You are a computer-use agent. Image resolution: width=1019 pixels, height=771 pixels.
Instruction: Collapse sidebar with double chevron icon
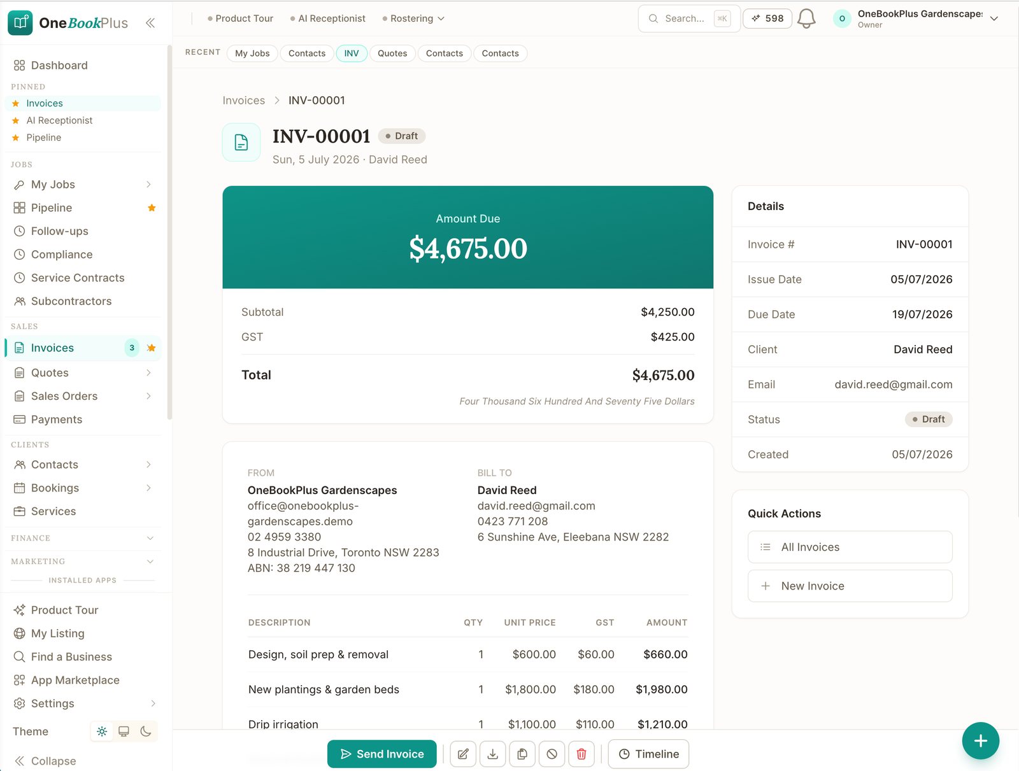click(150, 23)
